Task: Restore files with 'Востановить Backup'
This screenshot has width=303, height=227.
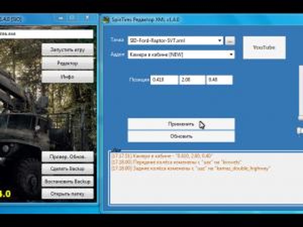Action: pyautogui.click(x=67, y=181)
